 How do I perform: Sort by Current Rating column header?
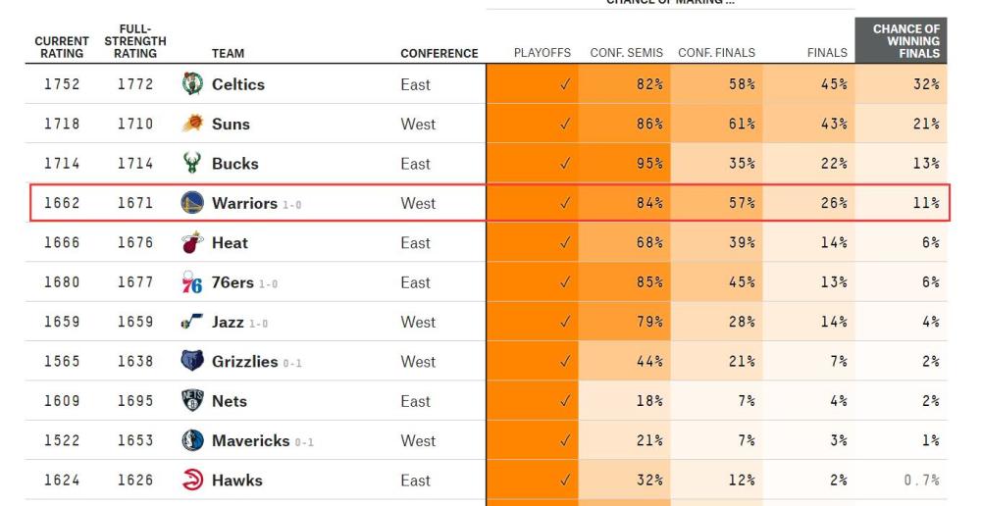point(62,47)
